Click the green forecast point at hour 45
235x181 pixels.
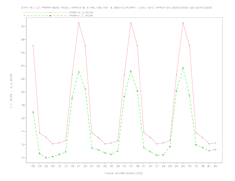(x=131, y=71)
